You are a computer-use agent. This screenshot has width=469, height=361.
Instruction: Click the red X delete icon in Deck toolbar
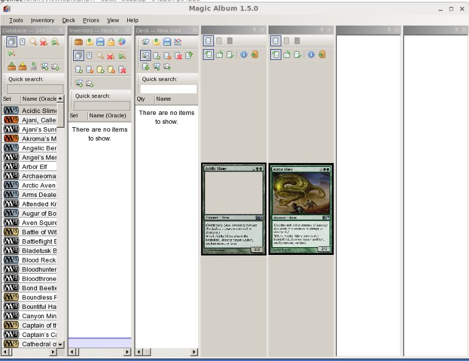[178, 56]
